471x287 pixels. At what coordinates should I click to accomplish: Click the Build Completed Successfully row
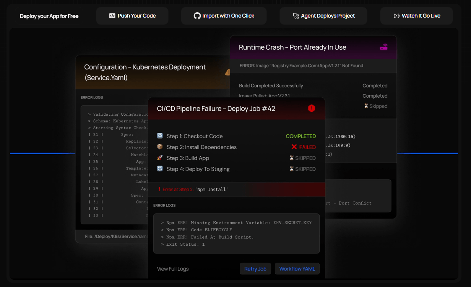point(271,85)
